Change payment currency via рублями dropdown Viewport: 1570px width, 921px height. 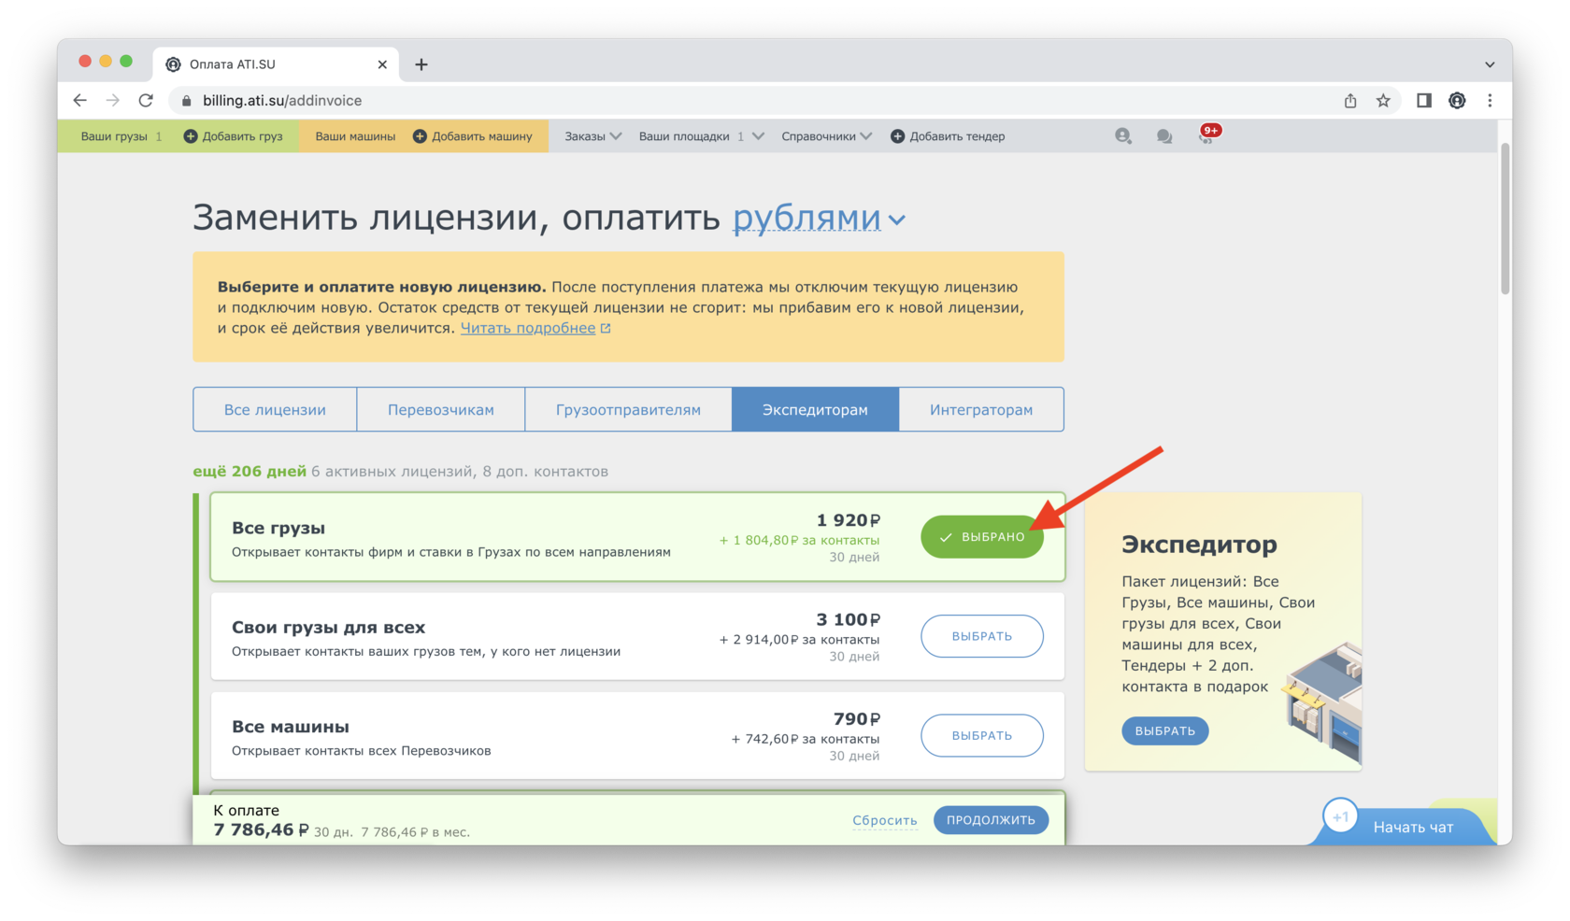click(819, 218)
